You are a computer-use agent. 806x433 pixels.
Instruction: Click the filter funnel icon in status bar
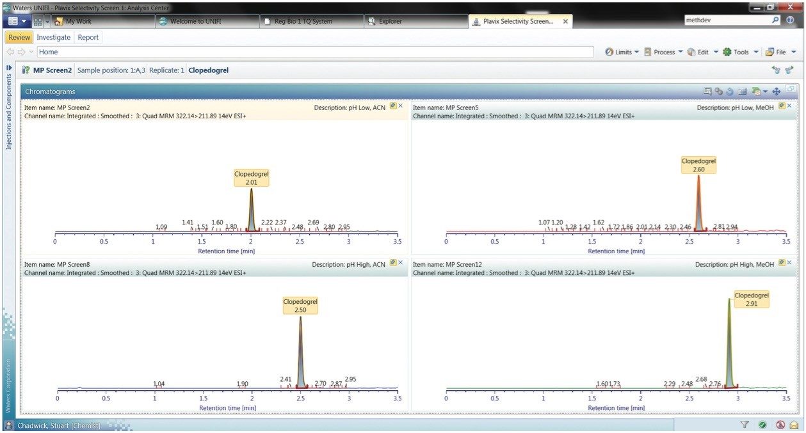tap(745, 425)
